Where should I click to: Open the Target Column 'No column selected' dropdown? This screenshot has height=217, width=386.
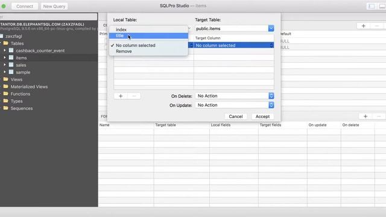(234, 45)
